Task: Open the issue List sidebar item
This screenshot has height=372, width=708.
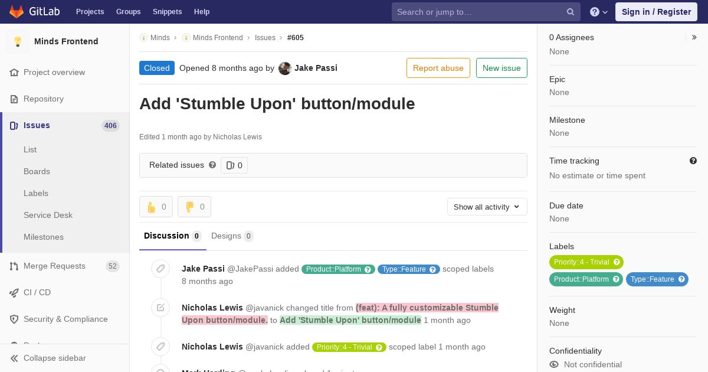Action: [30, 149]
